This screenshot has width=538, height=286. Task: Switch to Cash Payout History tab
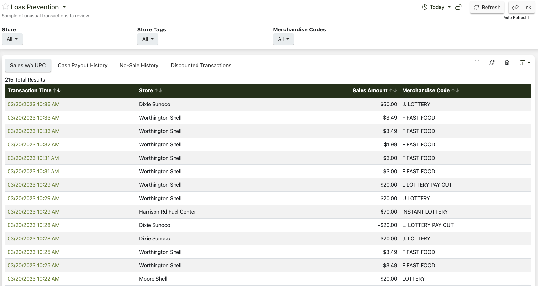pos(83,65)
